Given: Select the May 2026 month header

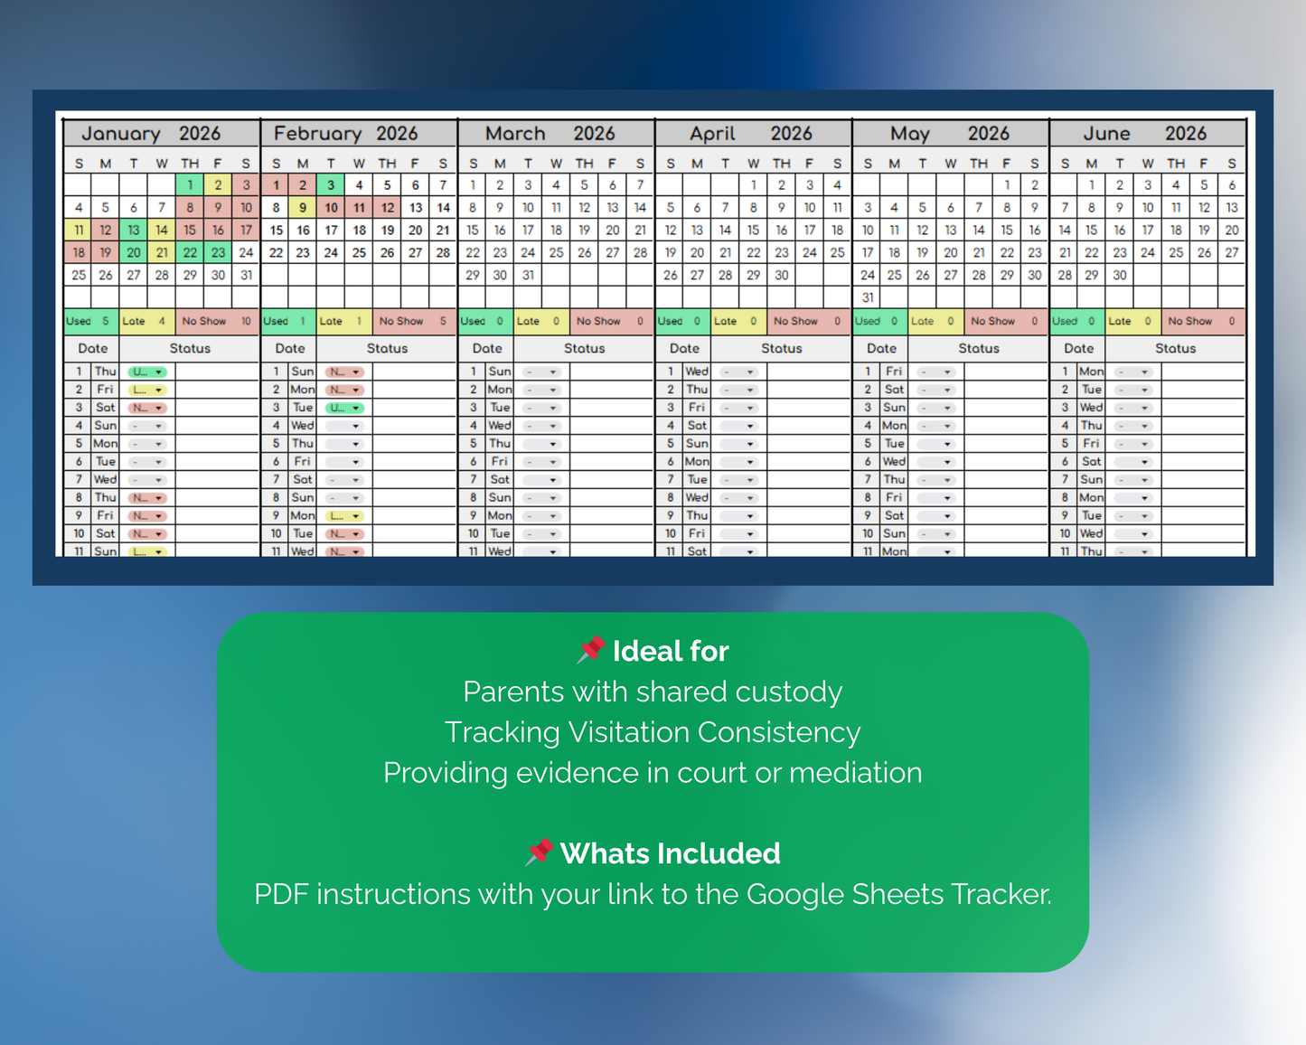Looking at the screenshot, I should (950, 133).
